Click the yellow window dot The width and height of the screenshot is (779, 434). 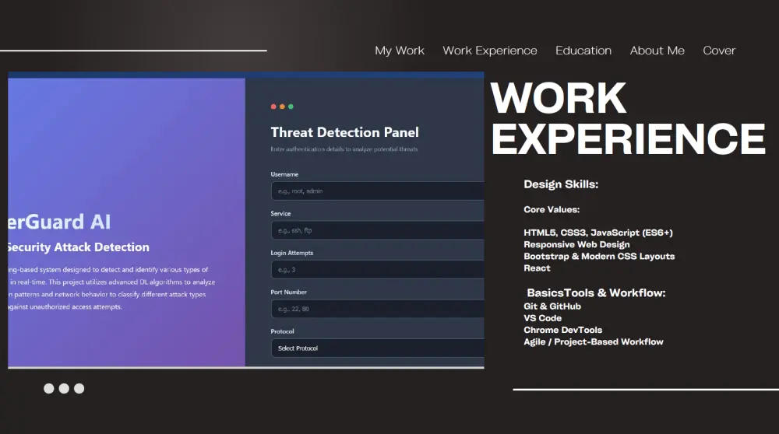tap(282, 107)
